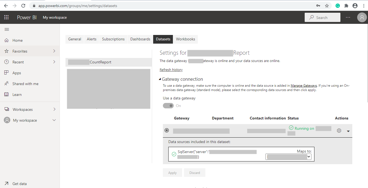Image resolution: width=368 pixels, height=188 pixels.
Task: Open Shared with me section
Action: [25, 84]
